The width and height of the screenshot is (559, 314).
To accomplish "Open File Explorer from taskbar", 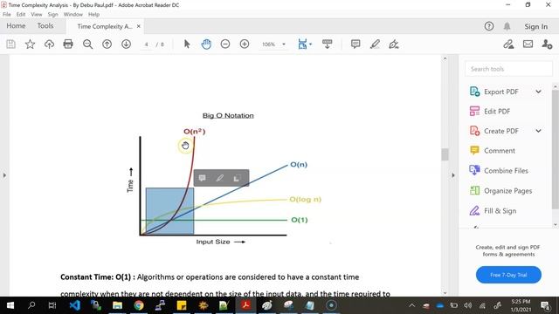I will click(117, 305).
